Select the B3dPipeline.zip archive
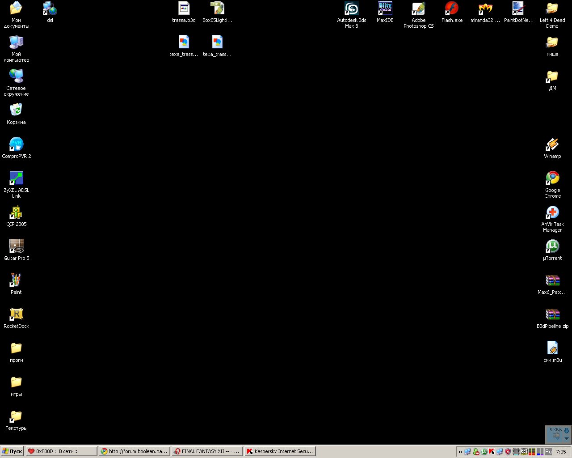Viewport: 572px width, 458px height. click(552, 314)
